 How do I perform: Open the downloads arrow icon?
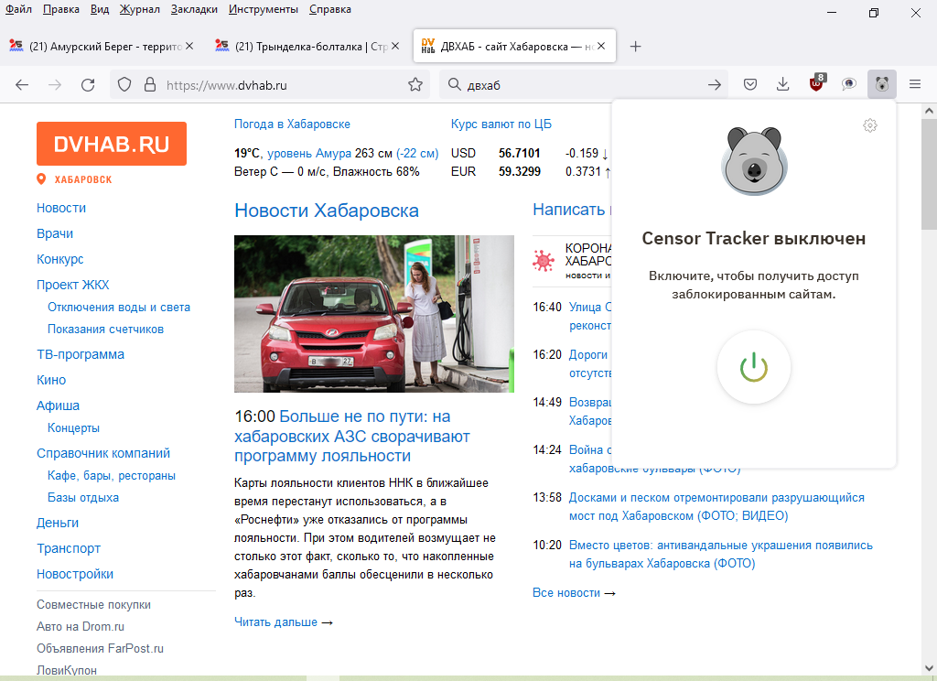(x=782, y=85)
